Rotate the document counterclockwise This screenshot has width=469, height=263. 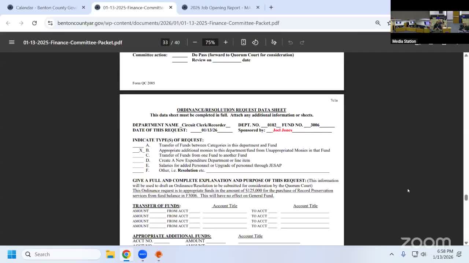point(255,42)
